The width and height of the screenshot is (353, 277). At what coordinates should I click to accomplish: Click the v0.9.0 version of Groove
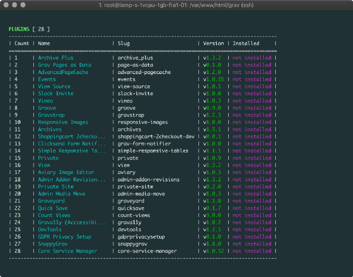tap(212, 108)
